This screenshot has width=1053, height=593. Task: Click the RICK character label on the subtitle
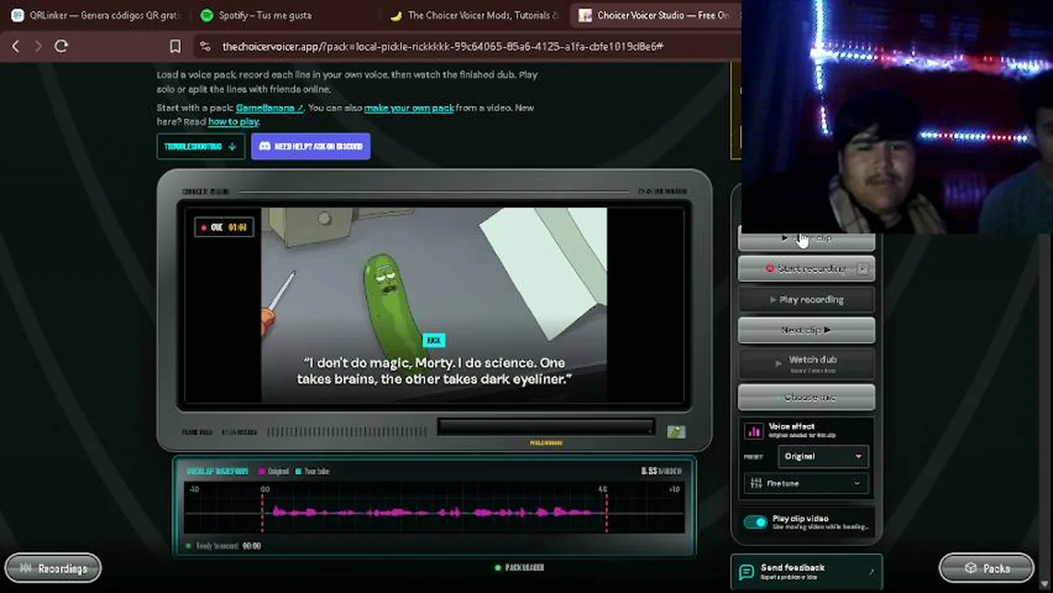coord(433,340)
